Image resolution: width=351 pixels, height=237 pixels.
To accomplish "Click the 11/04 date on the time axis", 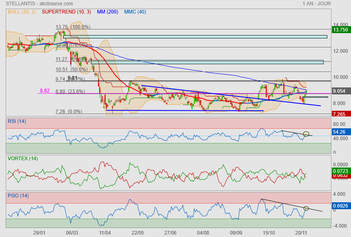I will (105, 233).
